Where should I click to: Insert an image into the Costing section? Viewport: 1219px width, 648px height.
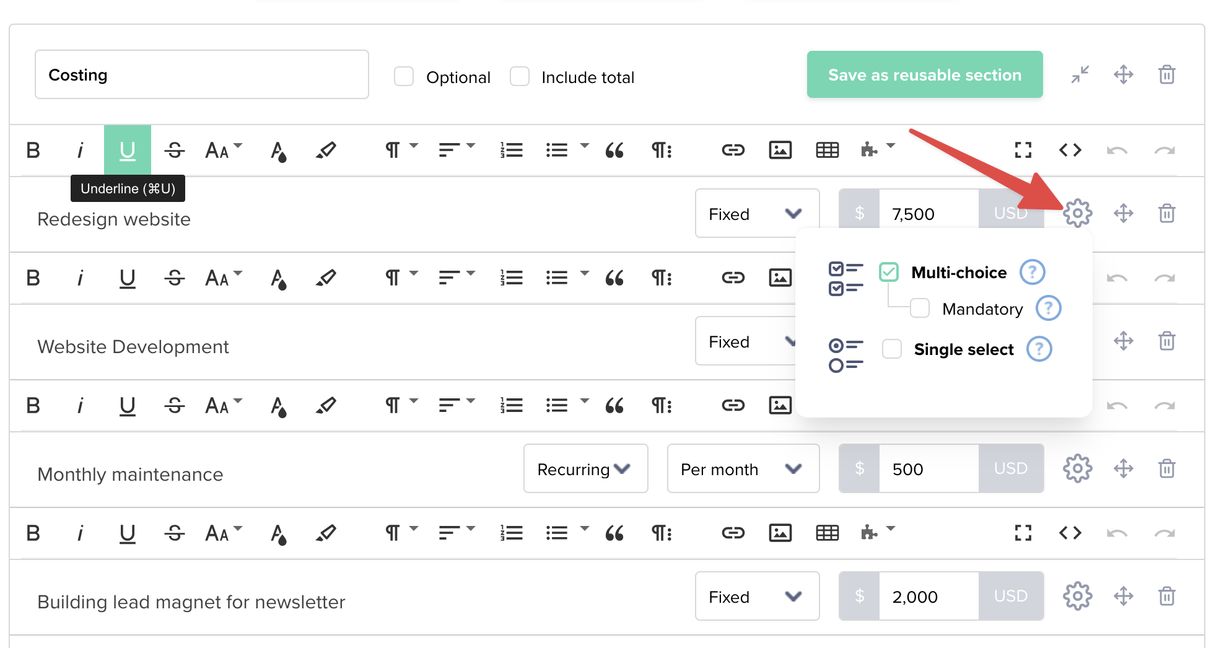coord(780,149)
